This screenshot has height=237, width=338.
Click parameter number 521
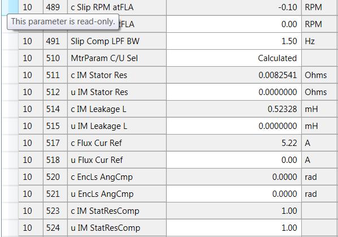tap(53, 194)
